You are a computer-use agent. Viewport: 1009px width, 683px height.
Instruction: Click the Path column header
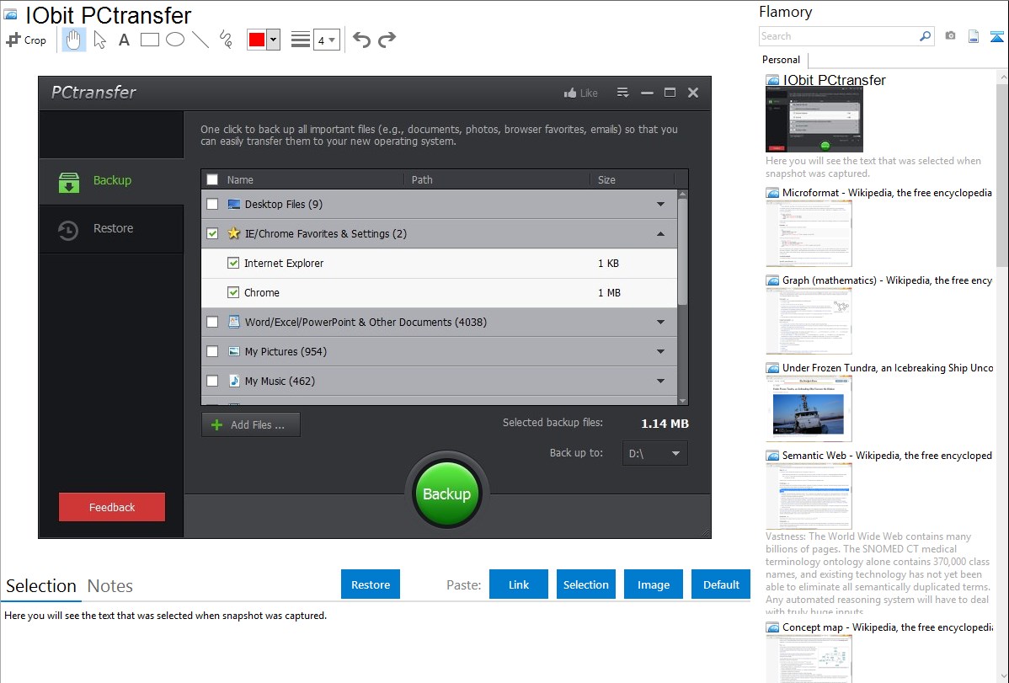(x=422, y=179)
